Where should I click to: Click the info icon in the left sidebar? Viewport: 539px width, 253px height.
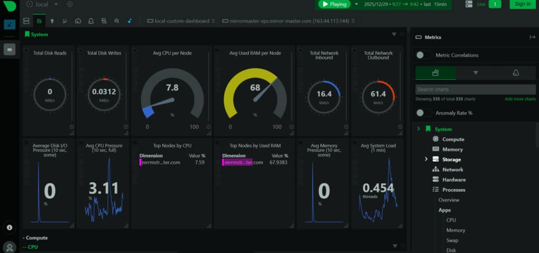(x=9, y=227)
